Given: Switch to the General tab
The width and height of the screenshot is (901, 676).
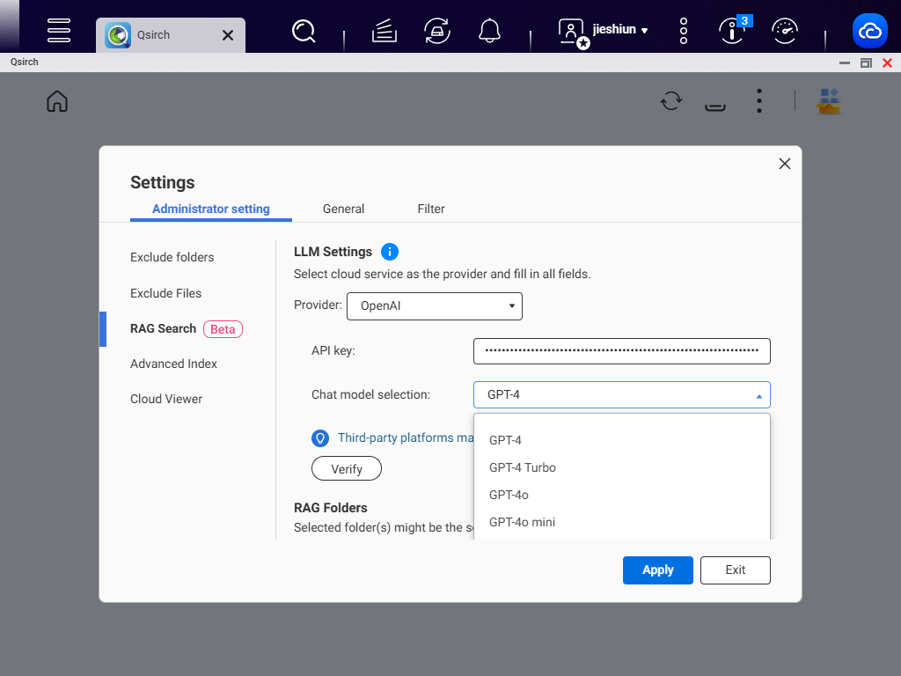Looking at the screenshot, I should 343,209.
